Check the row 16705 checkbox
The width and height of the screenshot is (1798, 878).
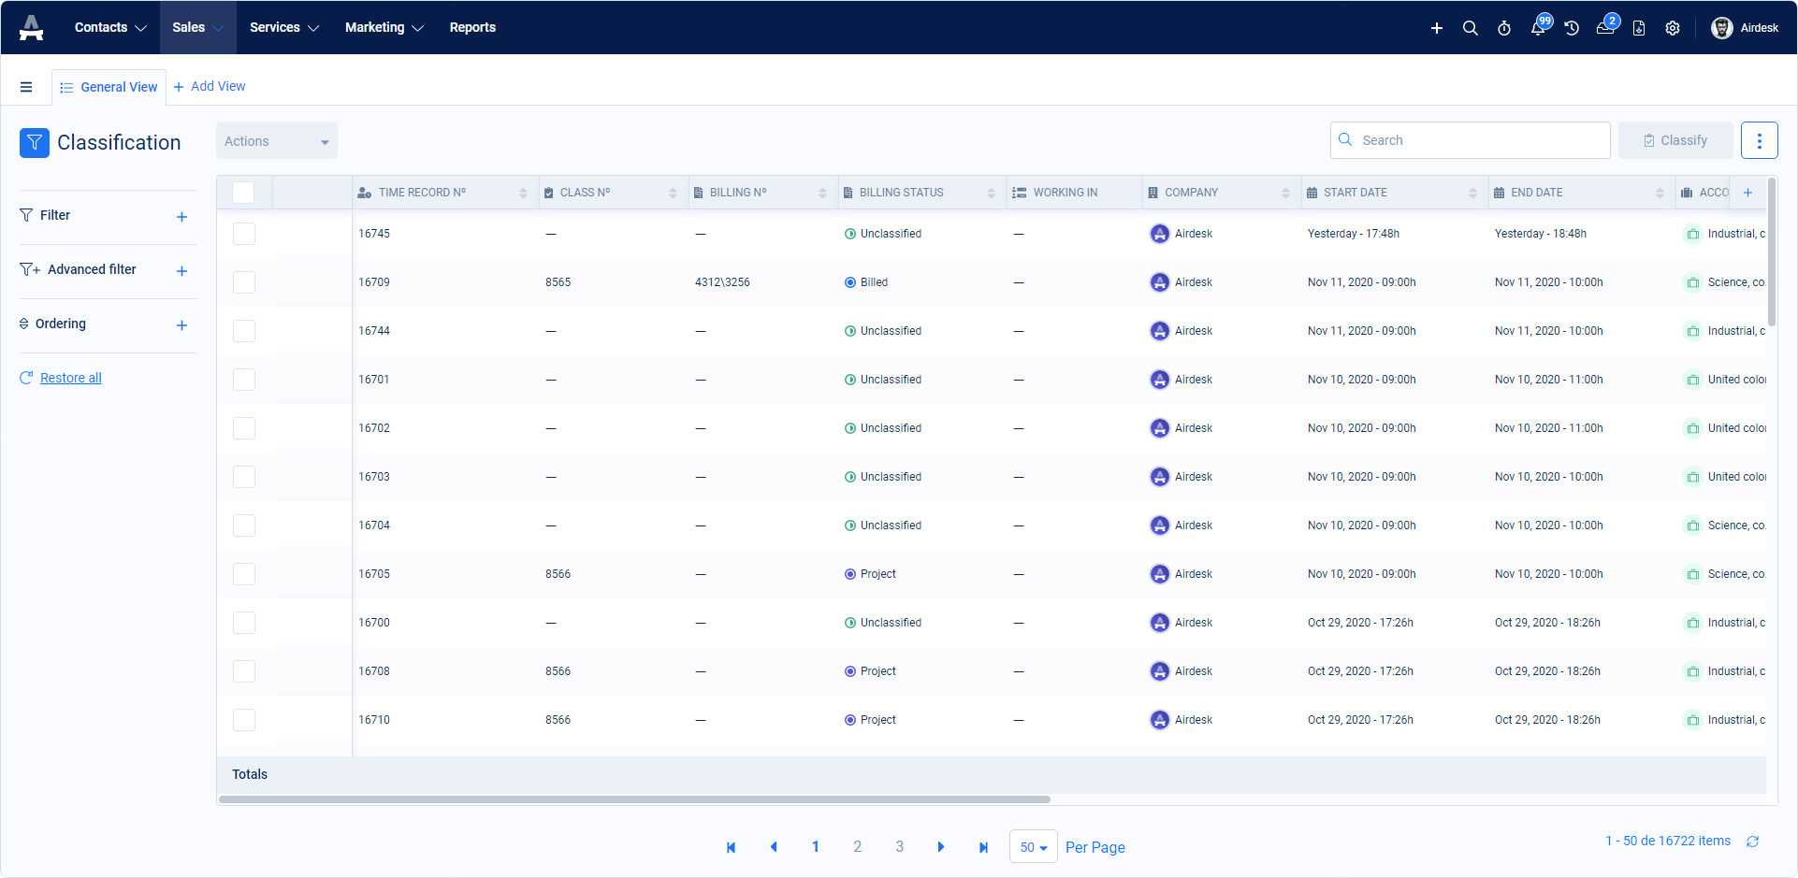[244, 574]
